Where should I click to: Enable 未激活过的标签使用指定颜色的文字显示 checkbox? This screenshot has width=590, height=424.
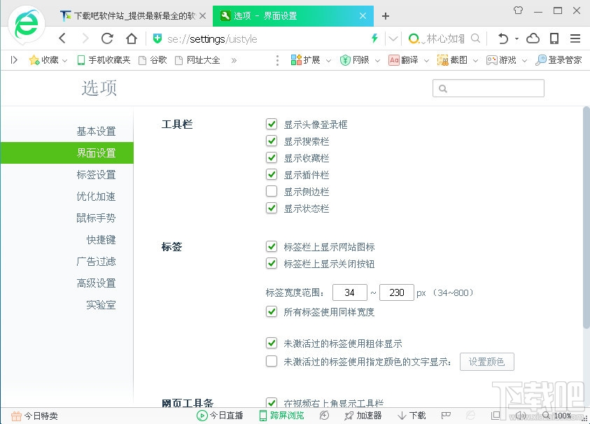[x=272, y=361]
